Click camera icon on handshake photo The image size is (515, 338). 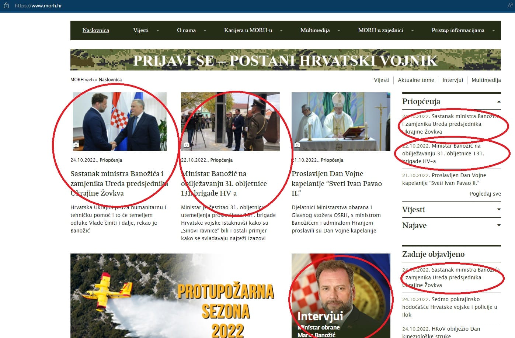(x=76, y=145)
